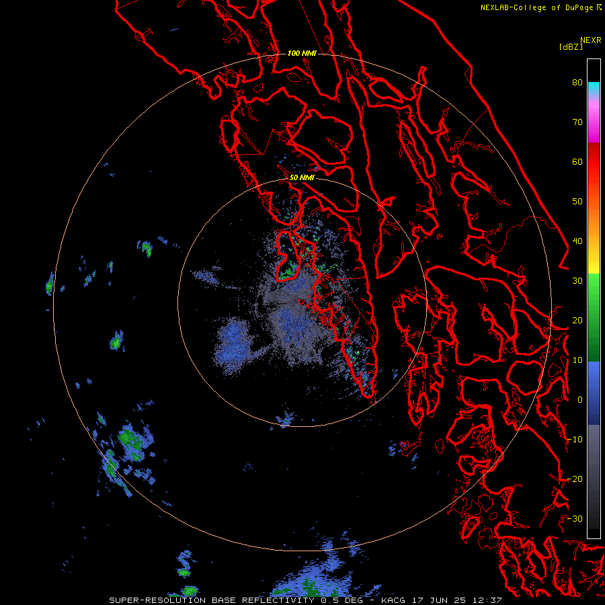Click the 20 value on the dBZ scale
The height and width of the screenshot is (605, 605).
[577, 321]
